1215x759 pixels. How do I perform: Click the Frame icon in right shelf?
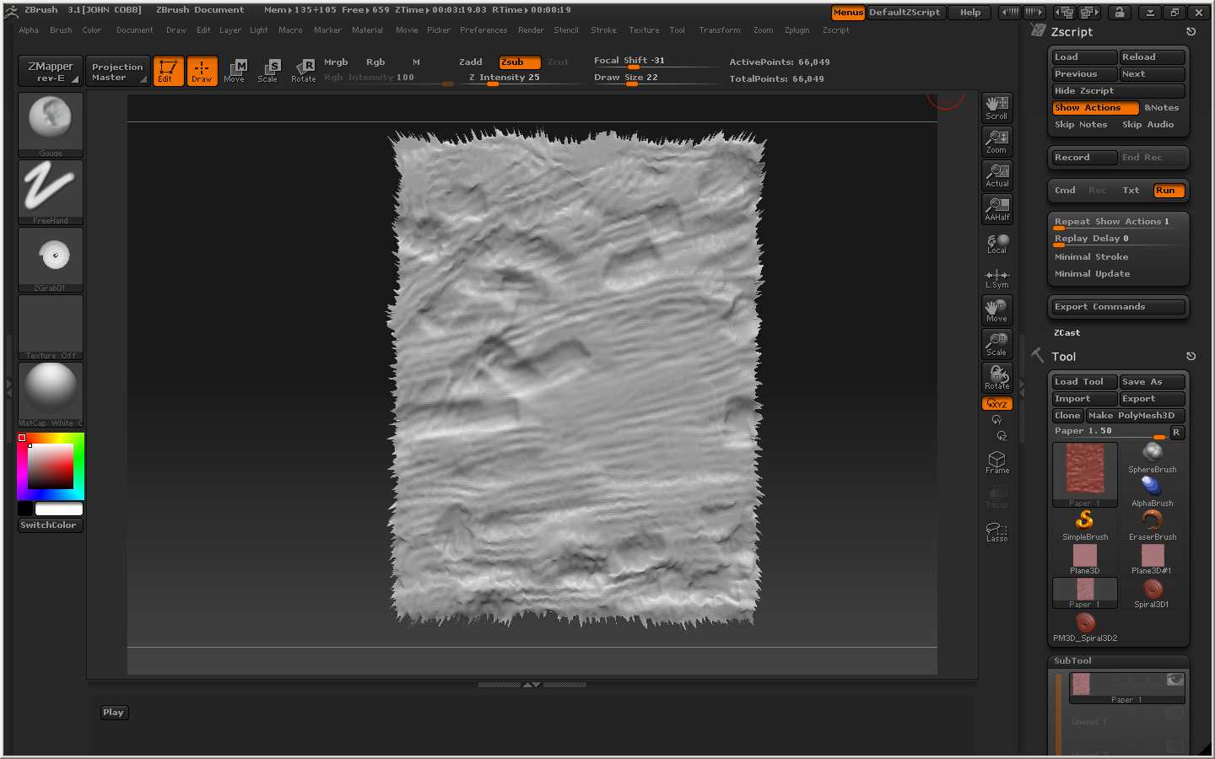996,462
